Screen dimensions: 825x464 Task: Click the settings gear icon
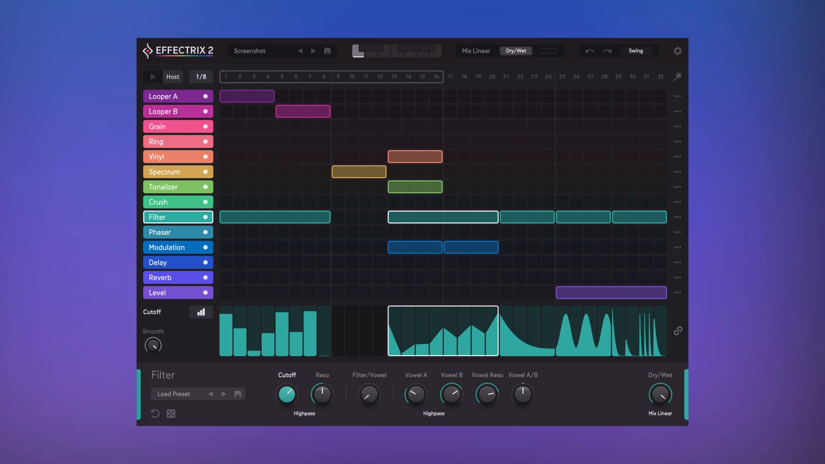pyautogui.click(x=677, y=51)
